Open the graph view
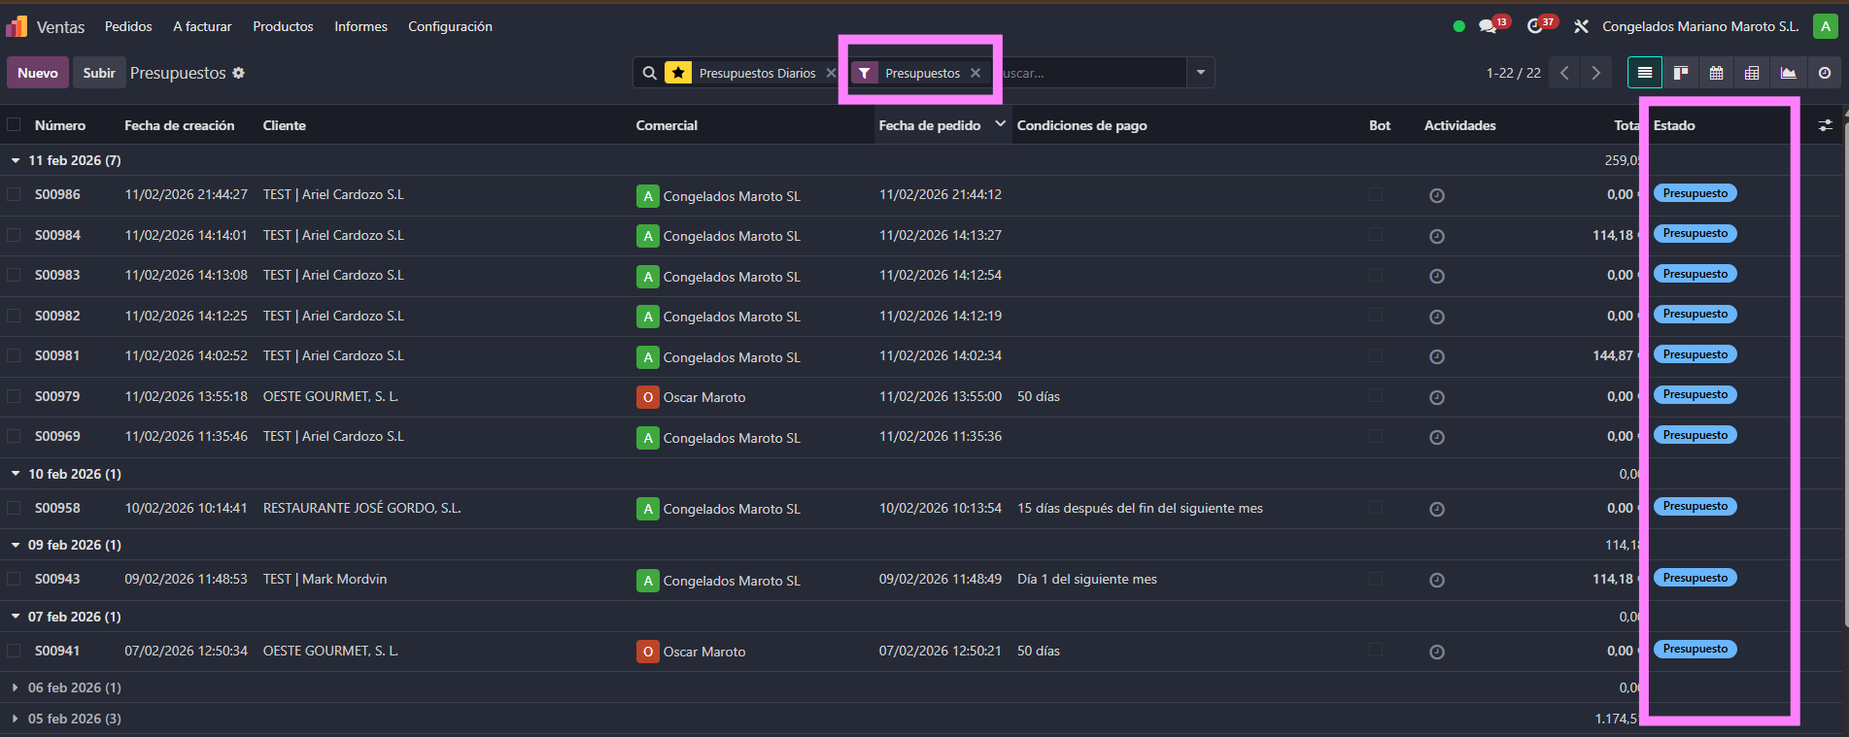Screen dimensions: 1849x737 (x=1788, y=73)
